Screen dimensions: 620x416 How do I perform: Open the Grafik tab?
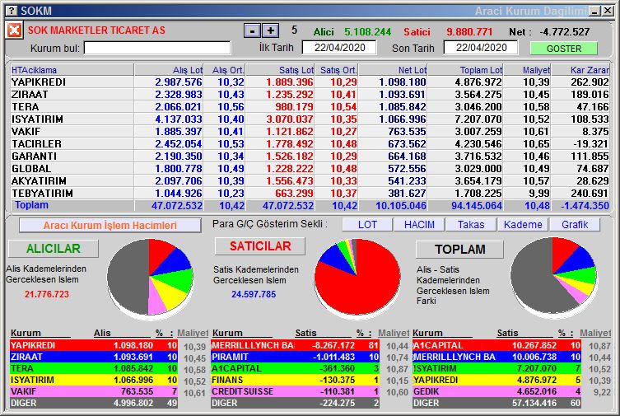click(x=575, y=225)
